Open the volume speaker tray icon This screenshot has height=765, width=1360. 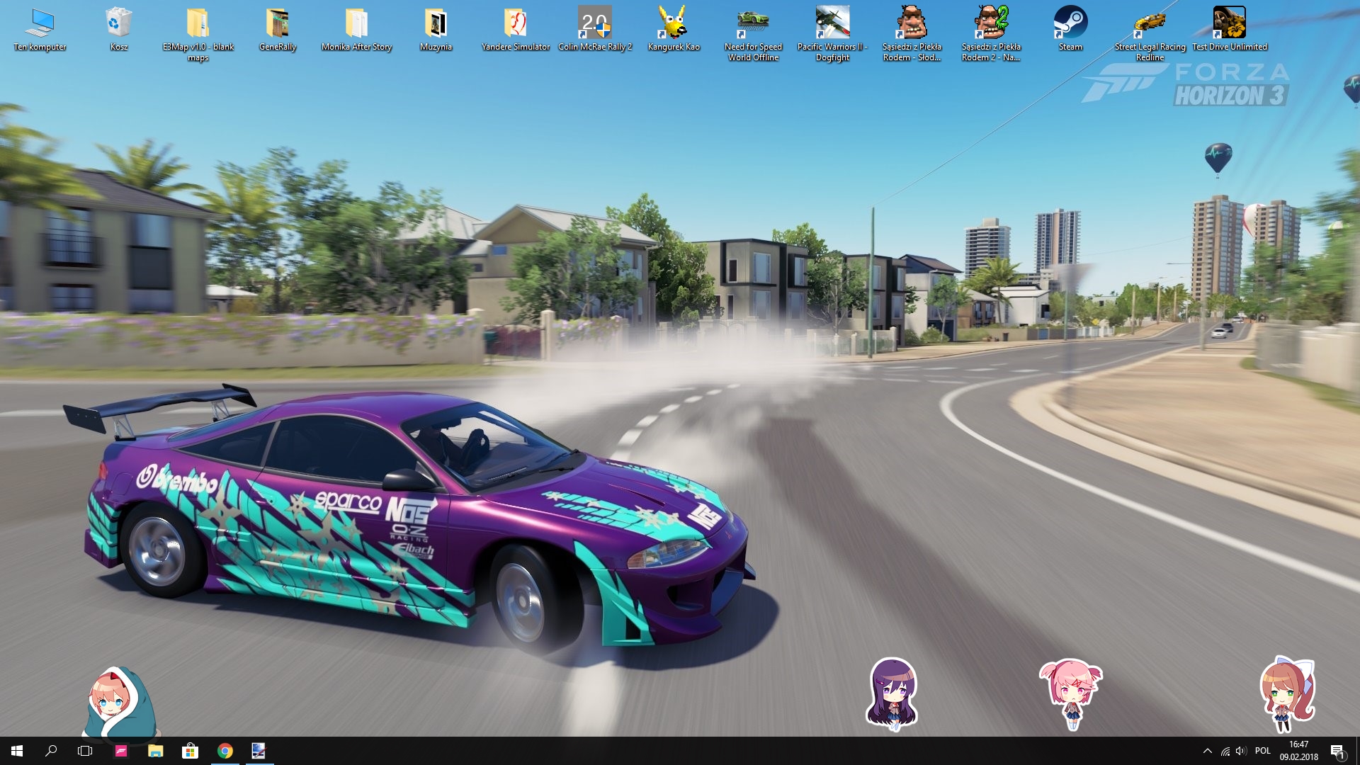pos(1240,751)
